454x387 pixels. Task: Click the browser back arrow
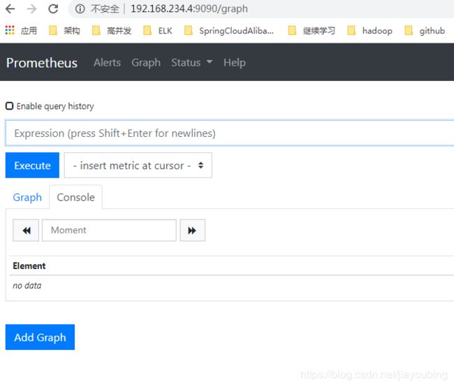pyautogui.click(x=11, y=9)
